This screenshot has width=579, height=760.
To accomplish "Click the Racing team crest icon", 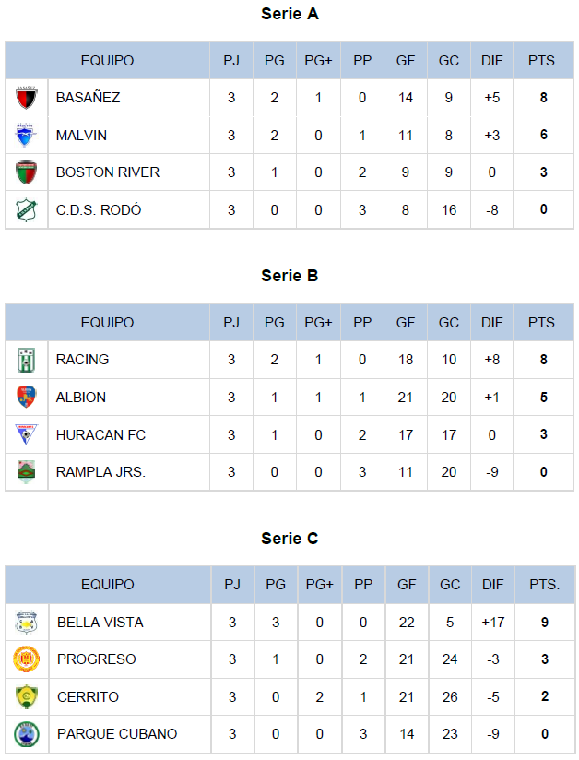I will click(x=26, y=360).
